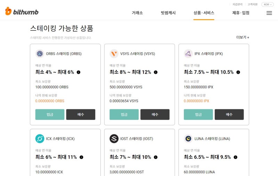Click the IOST coin icon
This screenshot has width=278, height=176.
point(114,139)
